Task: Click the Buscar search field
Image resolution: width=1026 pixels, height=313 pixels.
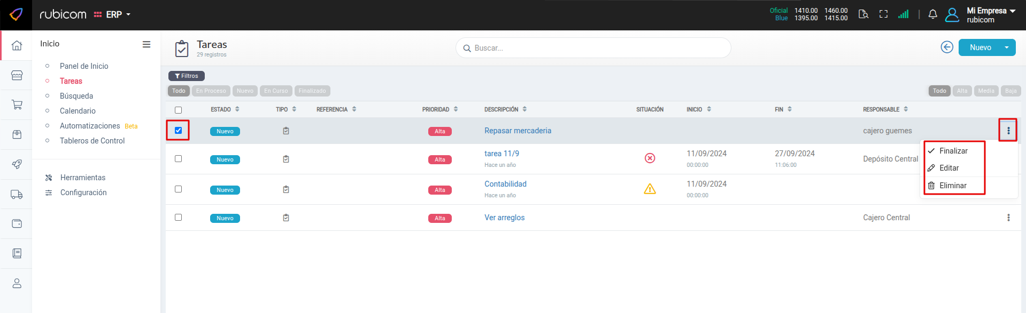Action: tap(593, 48)
